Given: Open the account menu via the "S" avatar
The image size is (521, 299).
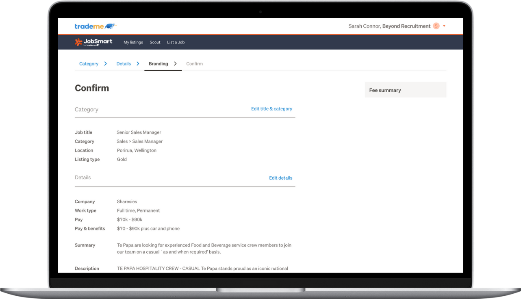Looking at the screenshot, I should click(436, 26).
